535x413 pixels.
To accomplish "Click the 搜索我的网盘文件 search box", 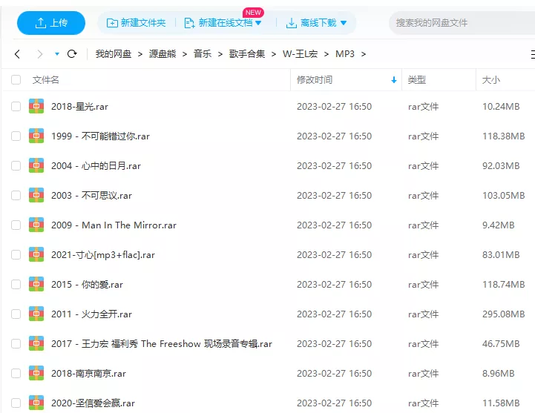I will click(x=460, y=23).
